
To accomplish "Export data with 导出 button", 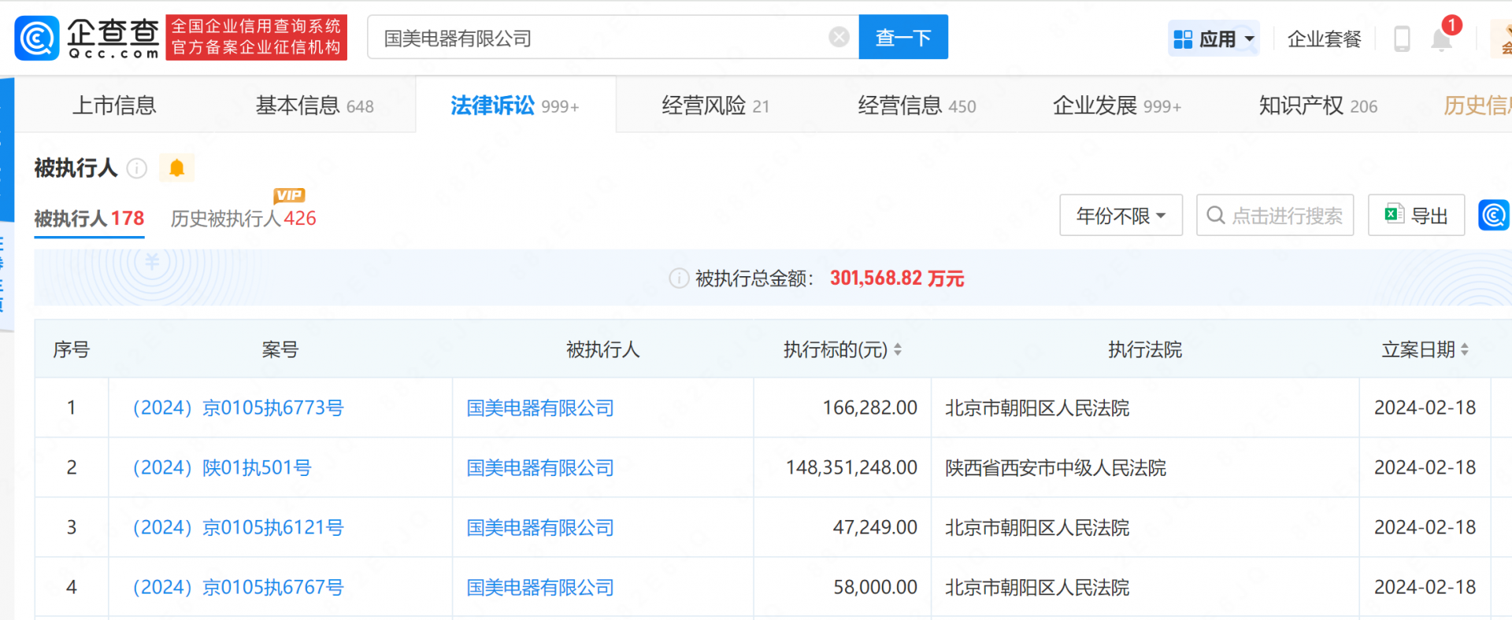I will pyautogui.click(x=1416, y=216).
